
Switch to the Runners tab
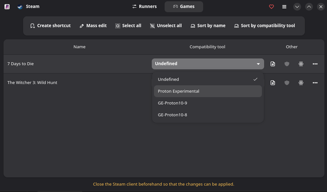pyautogui.click(x=144, y=7)
